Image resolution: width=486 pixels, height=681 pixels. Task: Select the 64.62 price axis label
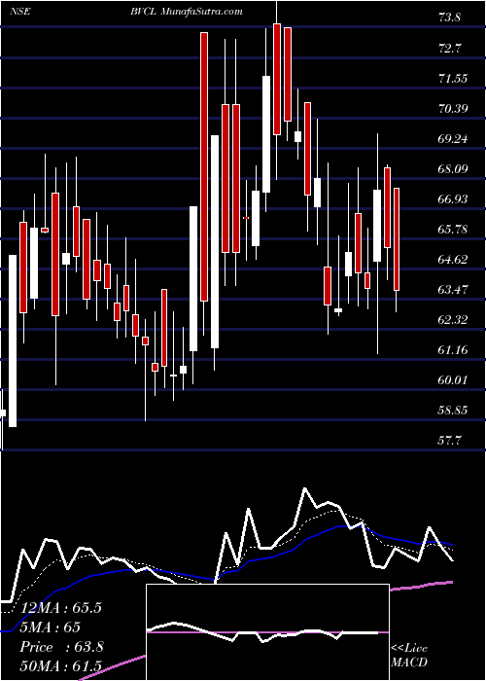tap(453, 260)
